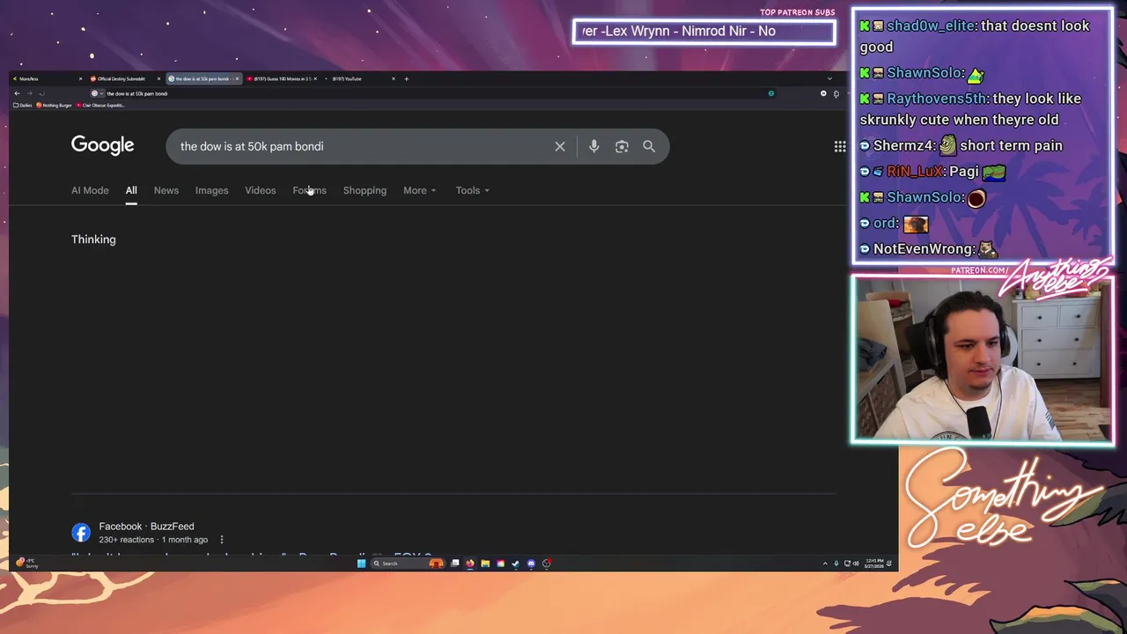
Task: Open Firefox from the taskbar
Action: click(470, 564)
